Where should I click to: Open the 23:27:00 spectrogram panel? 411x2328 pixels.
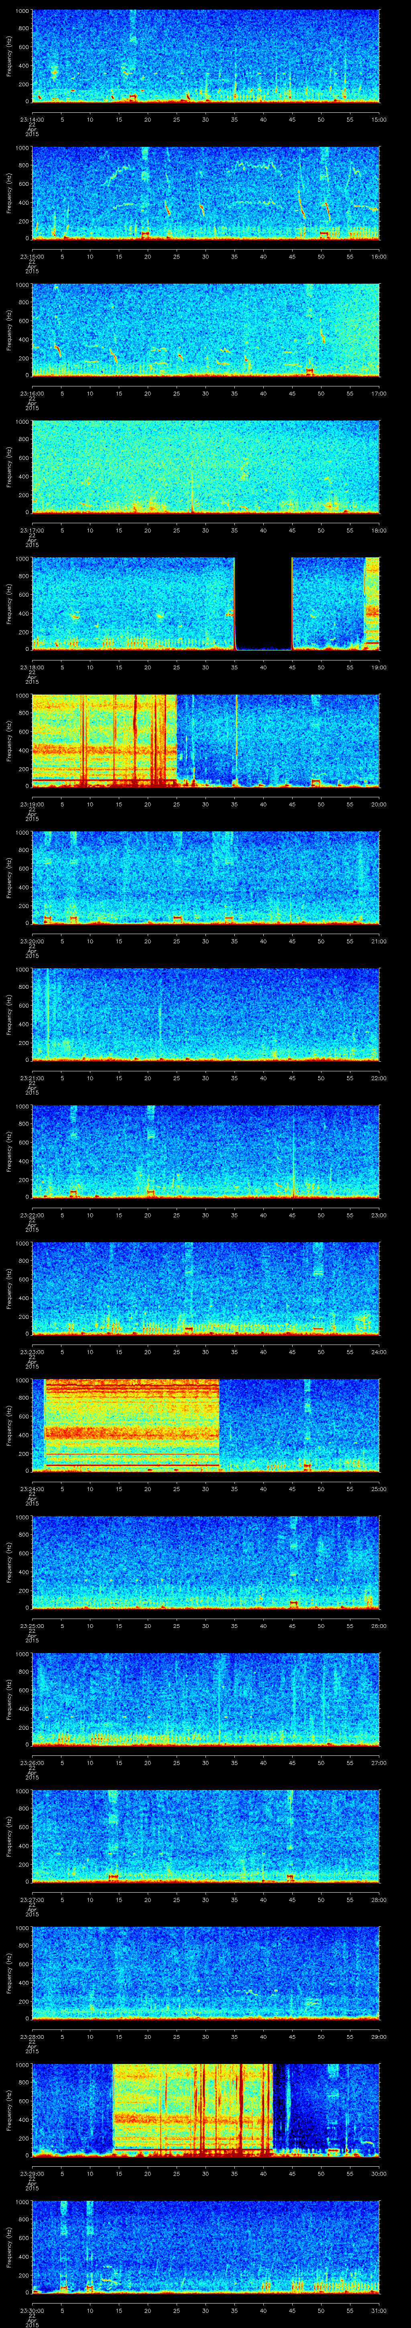tap(205, 1835)
